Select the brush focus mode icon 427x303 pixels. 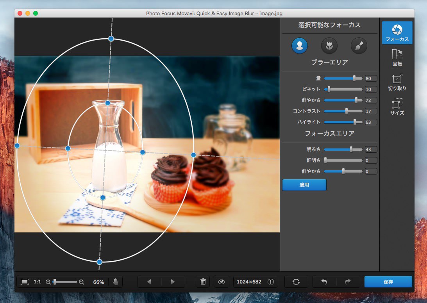(x=359, y=46)
